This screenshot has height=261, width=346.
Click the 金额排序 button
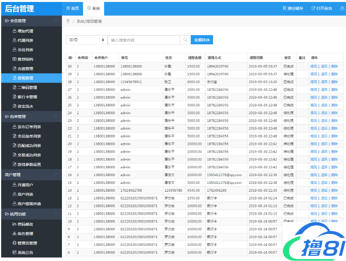(x=202, y=40)
